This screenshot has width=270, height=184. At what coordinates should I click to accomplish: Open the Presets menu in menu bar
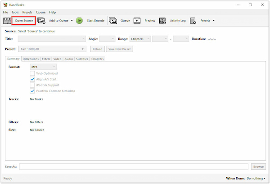[27, 12]
